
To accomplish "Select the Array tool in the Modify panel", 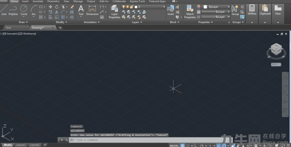I will [x=63, y=17].
